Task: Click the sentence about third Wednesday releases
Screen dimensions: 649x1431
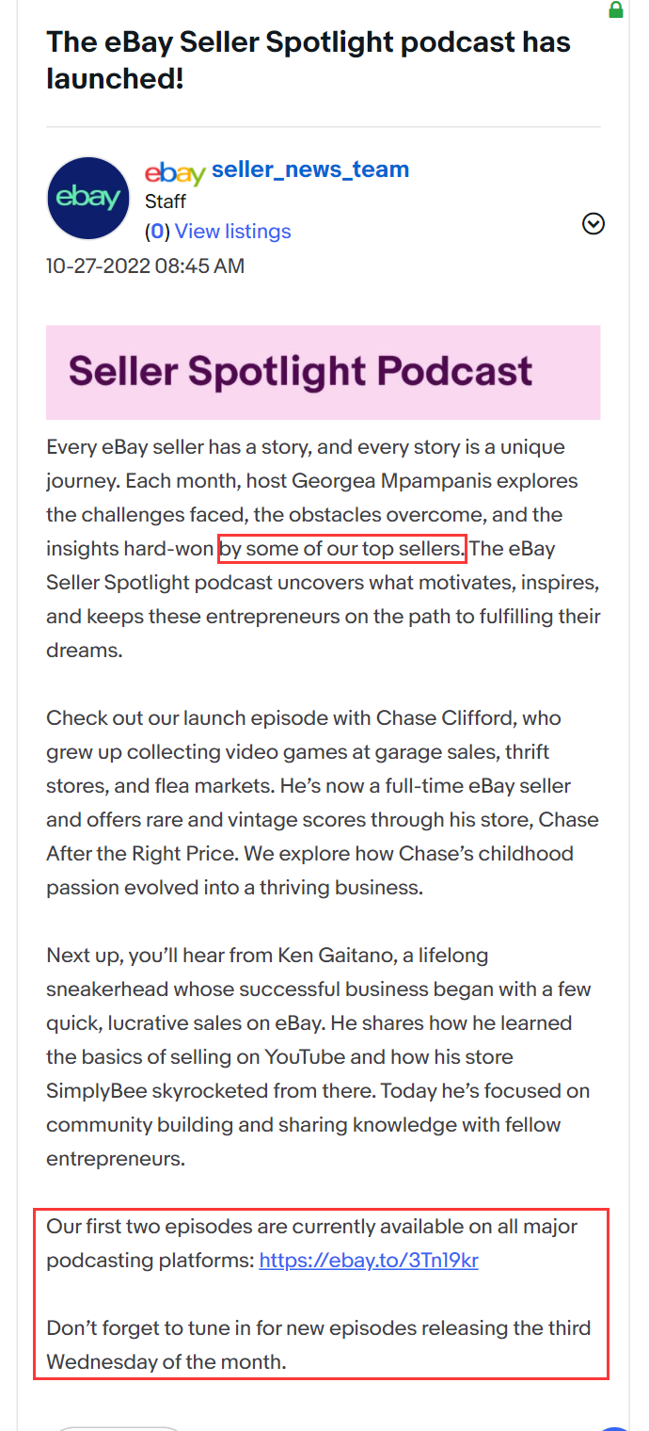Action: (x=319, y=1345)
